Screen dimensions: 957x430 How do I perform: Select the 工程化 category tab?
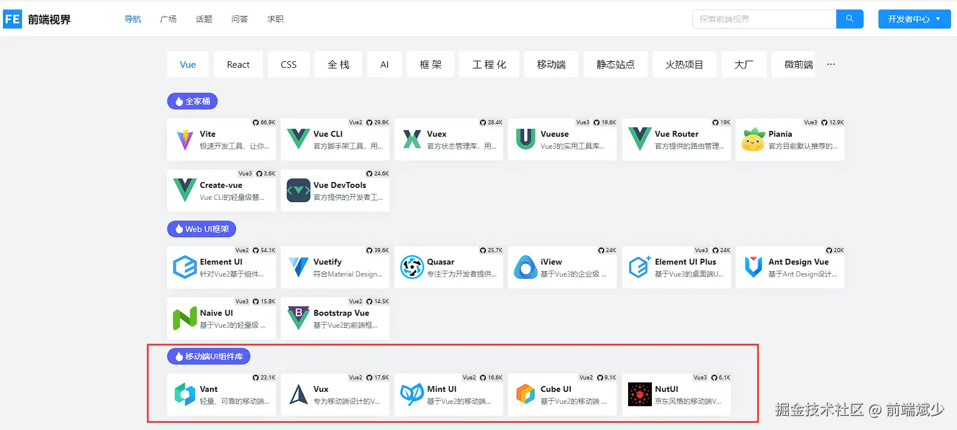coord(489,64)
